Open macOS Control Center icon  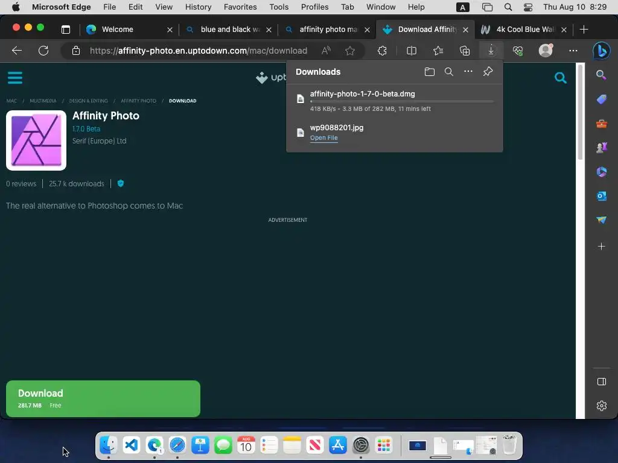528,7
